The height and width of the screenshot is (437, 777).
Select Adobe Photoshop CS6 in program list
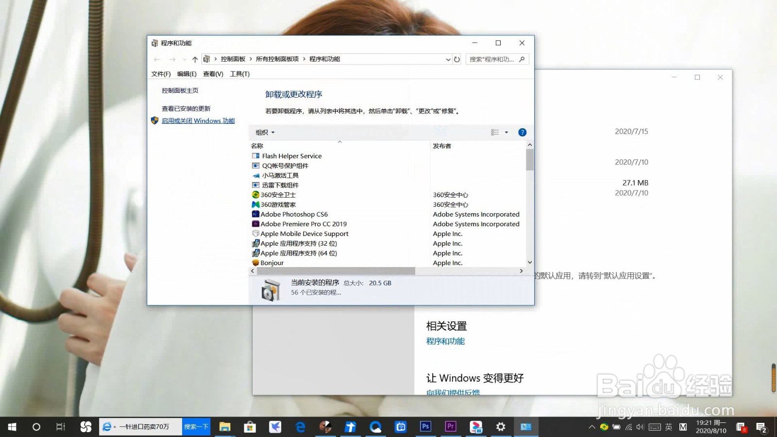coord(293,214)
